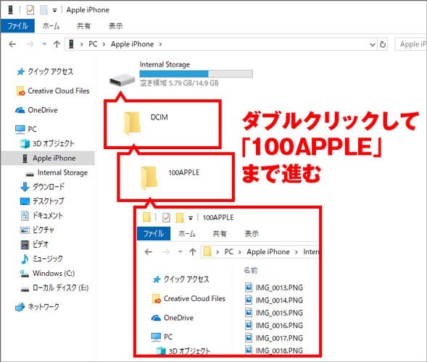The height and width of the screenshot is (362, 427).
Task: Click the back arrow in main window
Action: [12, 44]
